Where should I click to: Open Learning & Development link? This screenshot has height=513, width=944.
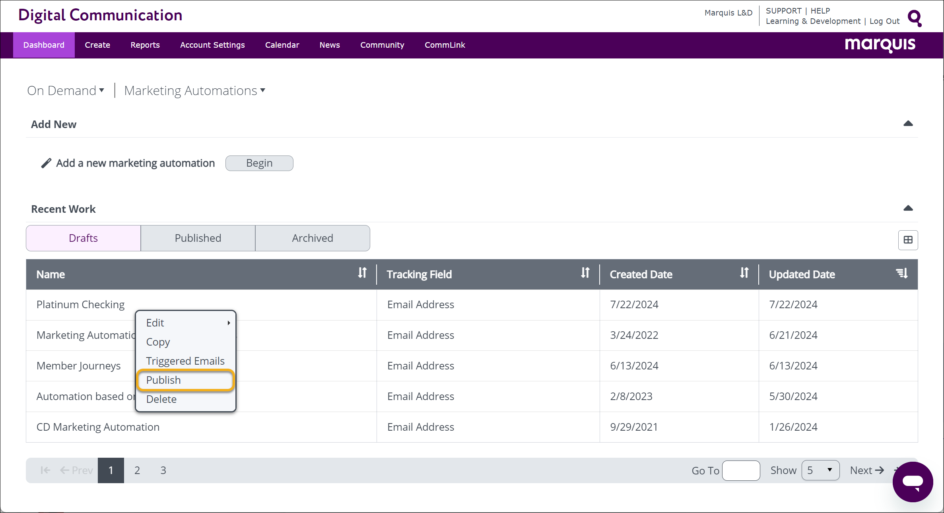point(813,21)
